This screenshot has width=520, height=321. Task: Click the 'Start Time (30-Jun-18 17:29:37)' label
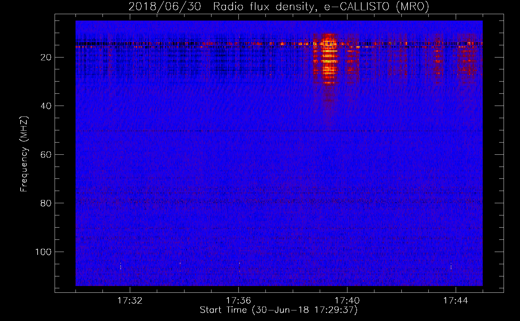(x=279, y=310)
